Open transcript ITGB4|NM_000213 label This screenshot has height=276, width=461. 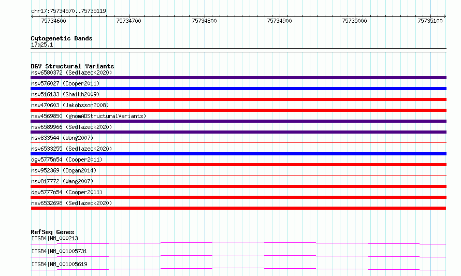pos(55,238)
